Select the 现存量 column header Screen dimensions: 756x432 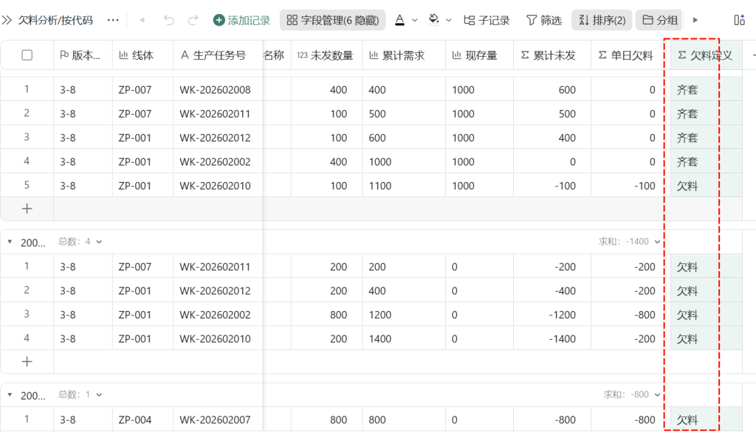click(x=480, y=55)
